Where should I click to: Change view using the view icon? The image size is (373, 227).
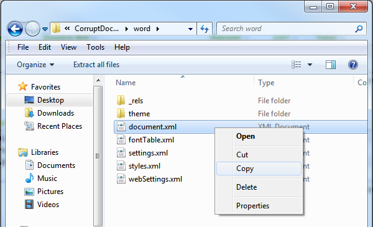tap(296, 65)
